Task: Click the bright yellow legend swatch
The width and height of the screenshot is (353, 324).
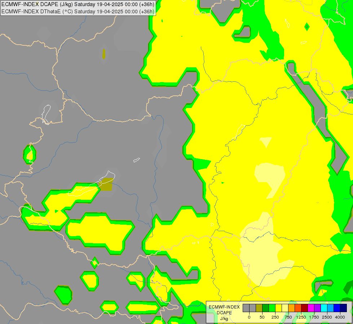Action: pos(278,308)
